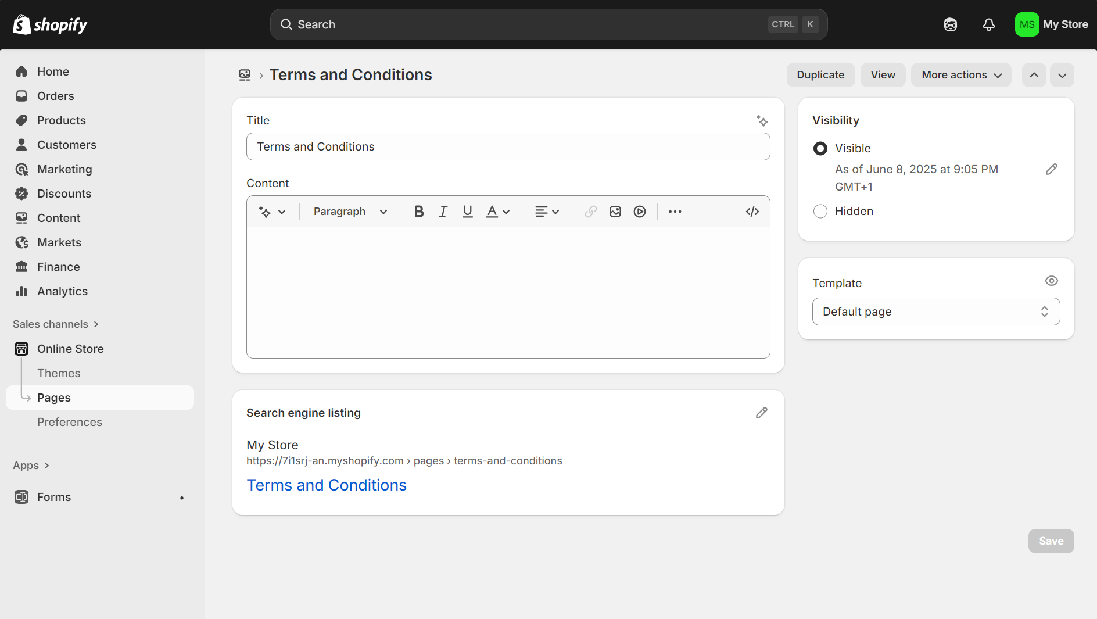
Task: Open the Paragraph style dropdown
Action: coord(349,211)
